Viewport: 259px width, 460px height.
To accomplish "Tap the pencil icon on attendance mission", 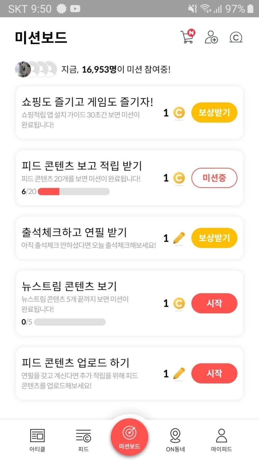I will tap(179, 238).
